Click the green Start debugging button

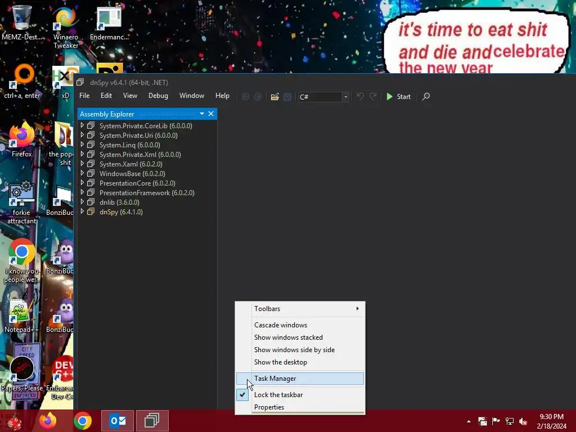[399, 97]
